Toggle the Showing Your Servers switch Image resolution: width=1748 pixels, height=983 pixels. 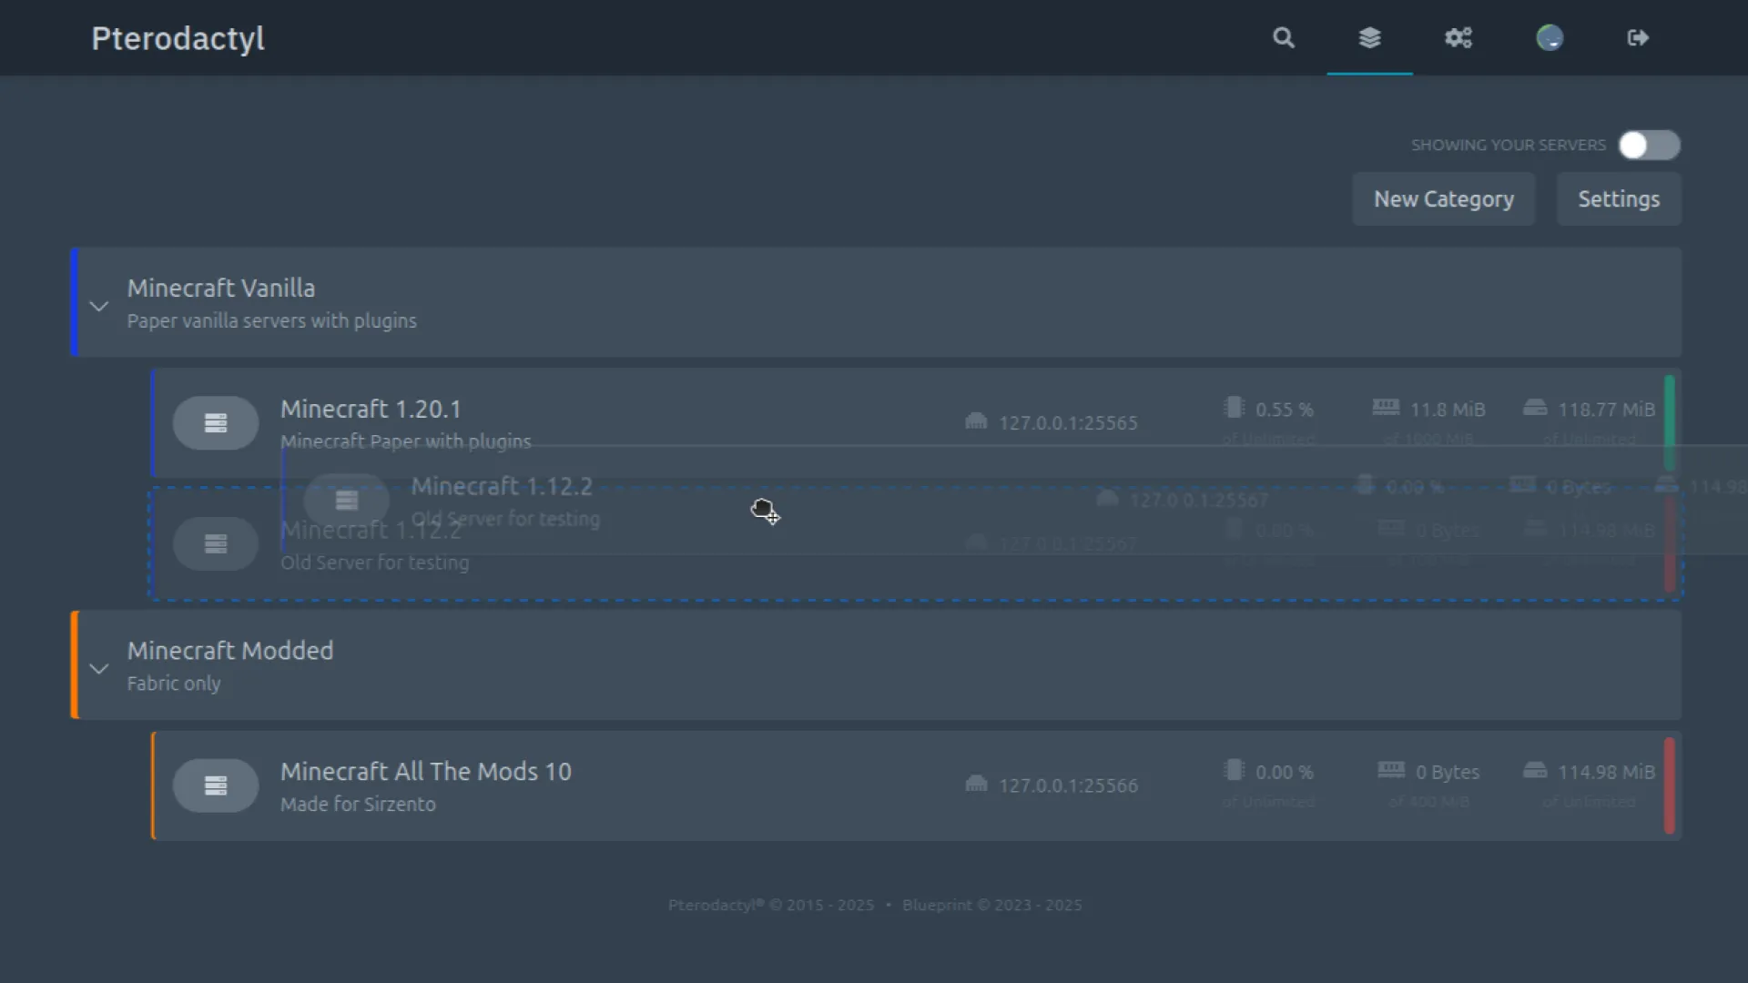(1649, 145)
